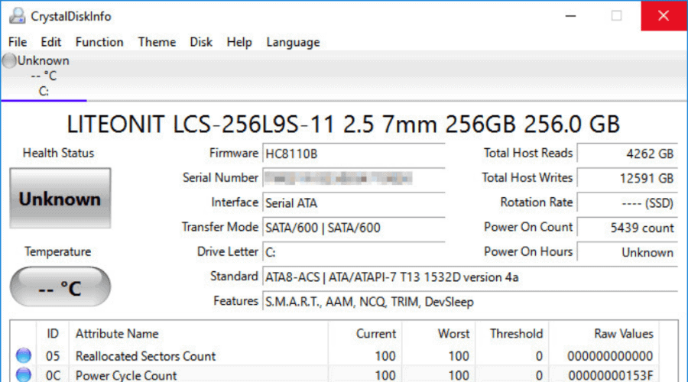Image resolution: width=688 pixels, height=382 pixels.
Task: Click attribute ID 0C cell
Action: 53,375
